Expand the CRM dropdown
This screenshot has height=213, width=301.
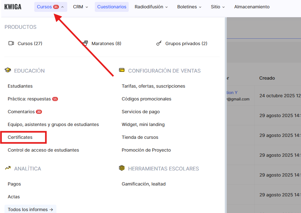click(x=80, y=7)
